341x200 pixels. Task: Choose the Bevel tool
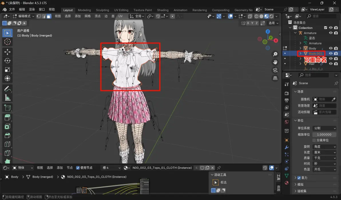click(x=7, y=135)
